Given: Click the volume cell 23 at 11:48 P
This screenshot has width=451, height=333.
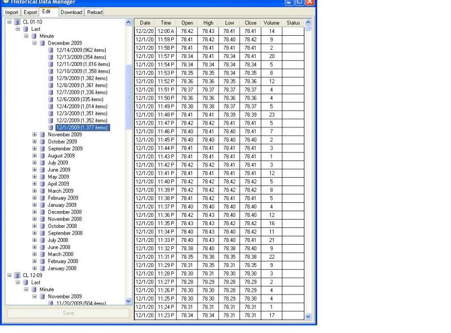Looking at the screenshot, I should (271, 115).
